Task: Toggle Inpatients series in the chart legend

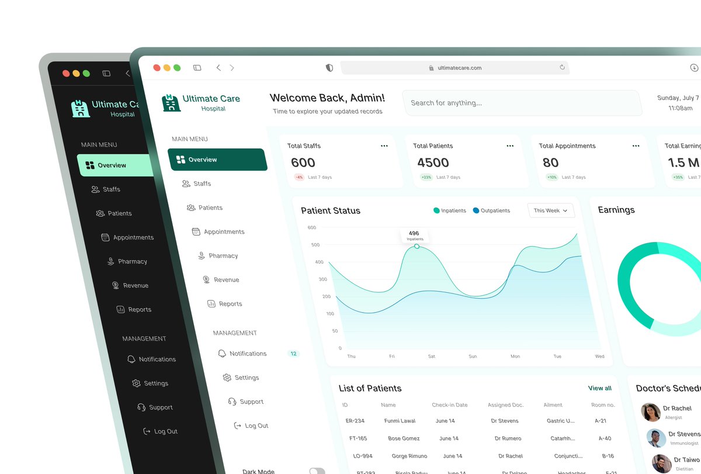Action: click(x=450, y=210)
